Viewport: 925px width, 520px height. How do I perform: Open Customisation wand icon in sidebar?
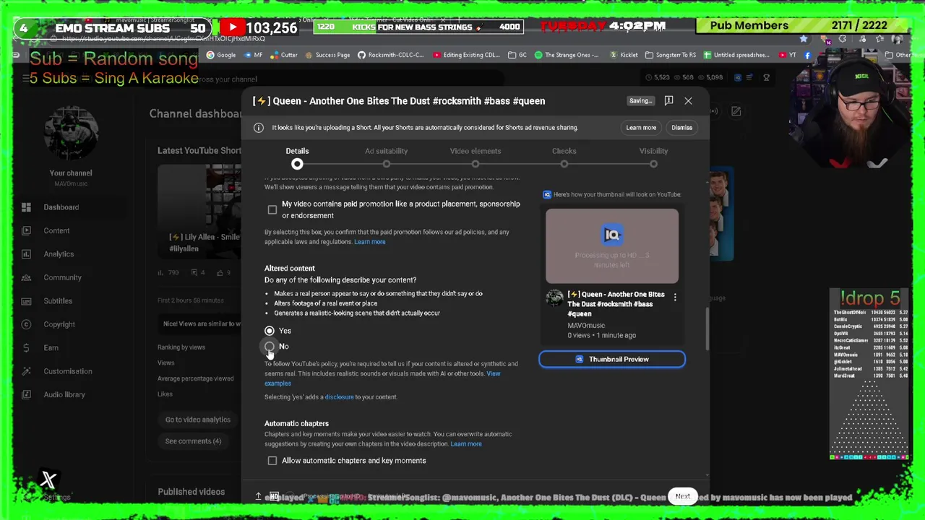point(26,371)
